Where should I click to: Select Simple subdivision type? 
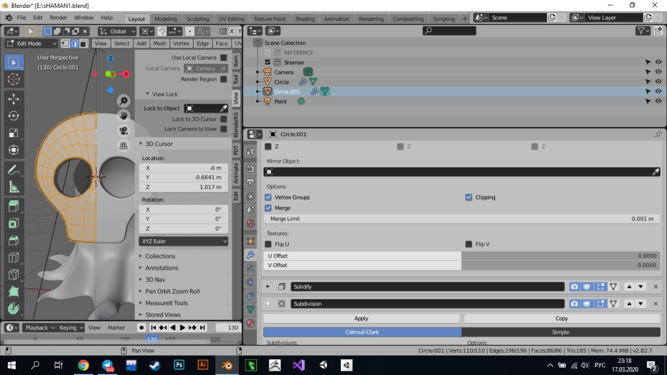(561, 332)
